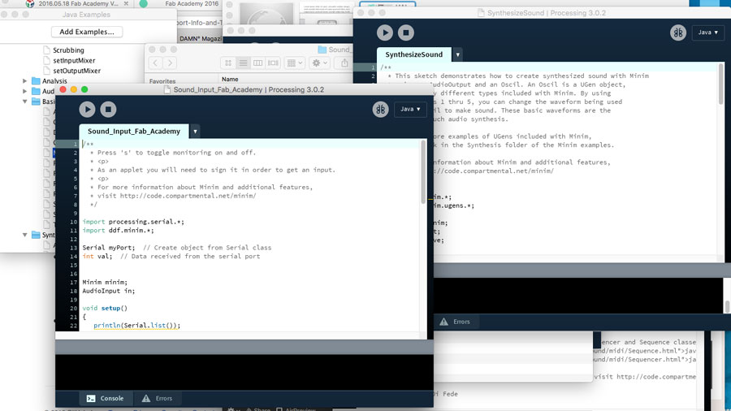
Task: Open Java mode dropdown in Sound_Input_Fab_Academy window
Action: (x=410, y=109)
